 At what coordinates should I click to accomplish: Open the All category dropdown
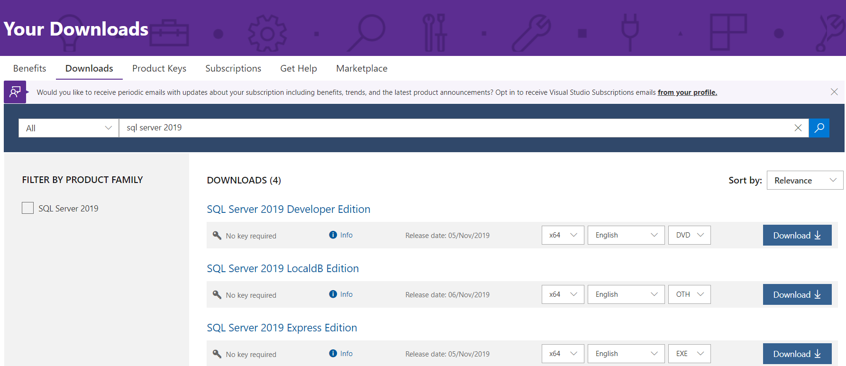pos(69,128)
